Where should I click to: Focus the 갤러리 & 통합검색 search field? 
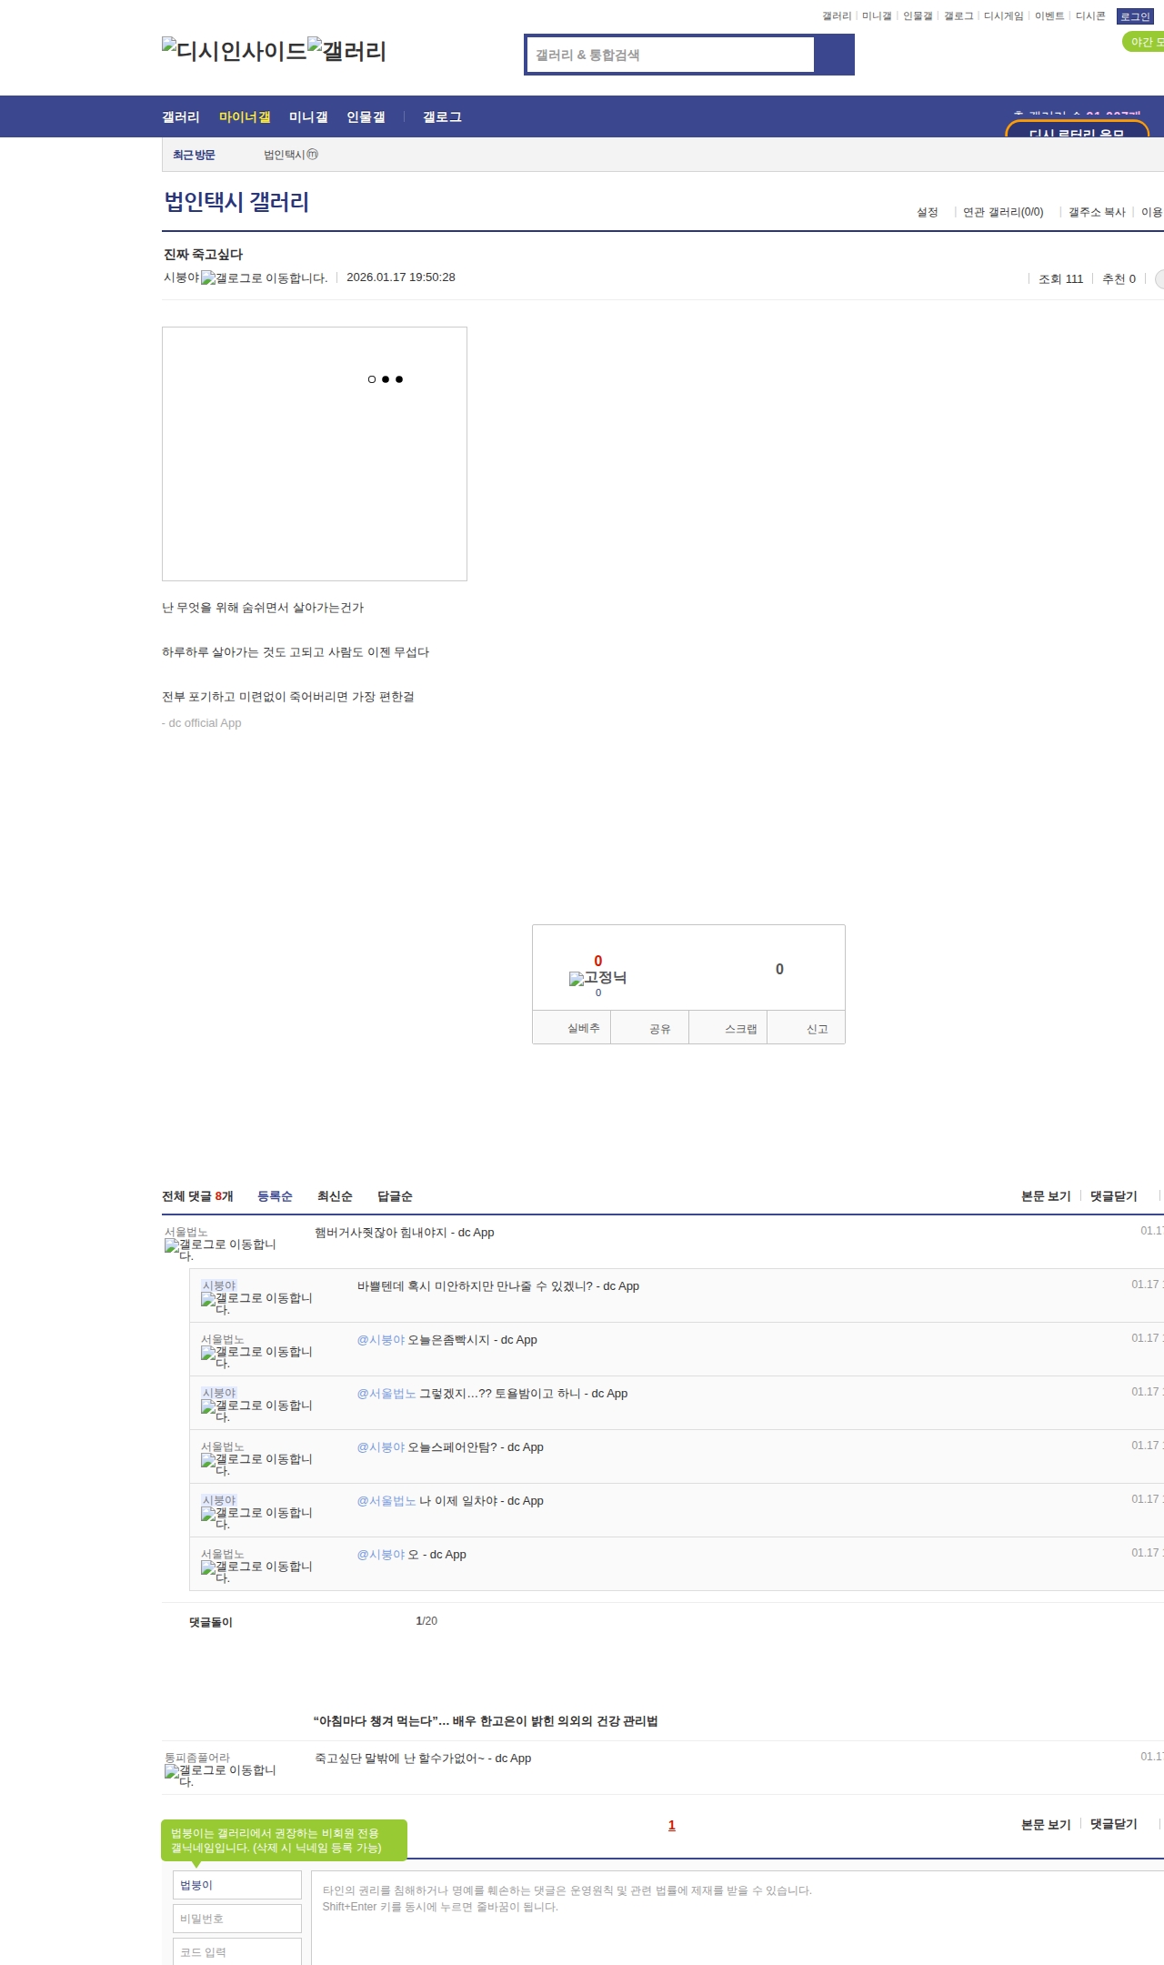671,55
